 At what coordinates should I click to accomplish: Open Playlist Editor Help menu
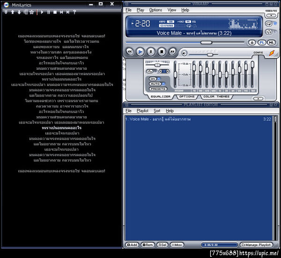tap(170, 111)
